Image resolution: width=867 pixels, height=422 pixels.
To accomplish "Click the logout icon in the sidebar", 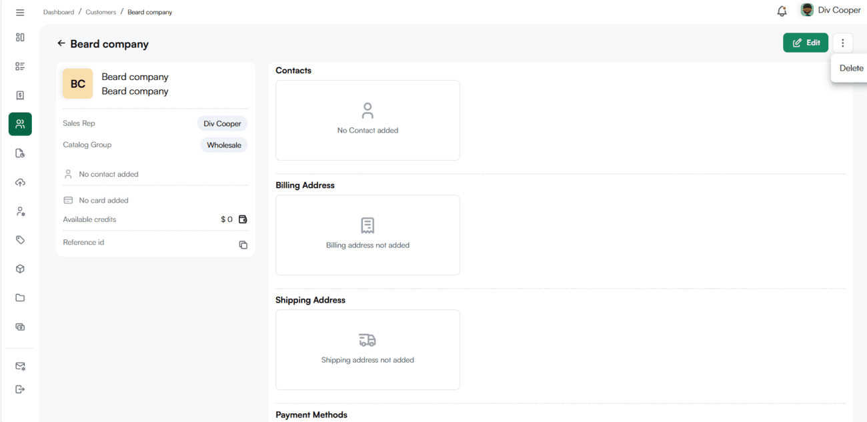I will [20, 389].
